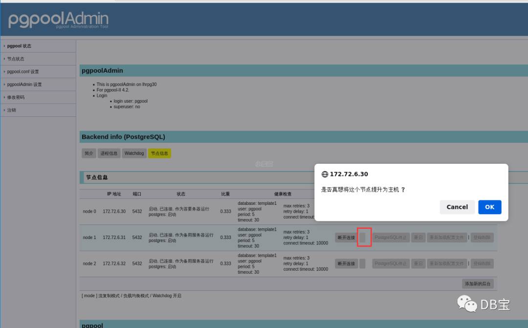Click the node 2 row label

[x=89, y=263]
